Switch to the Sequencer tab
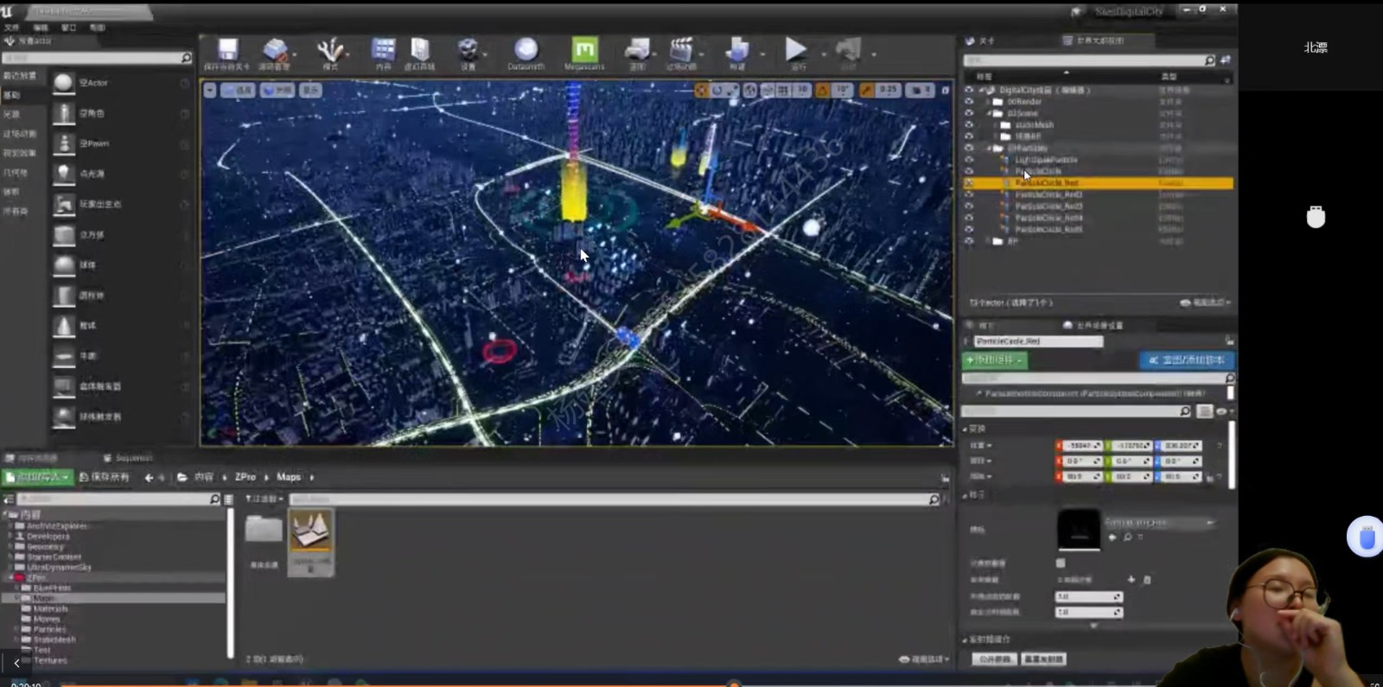The image size is (1383, 687). [128, 458]
